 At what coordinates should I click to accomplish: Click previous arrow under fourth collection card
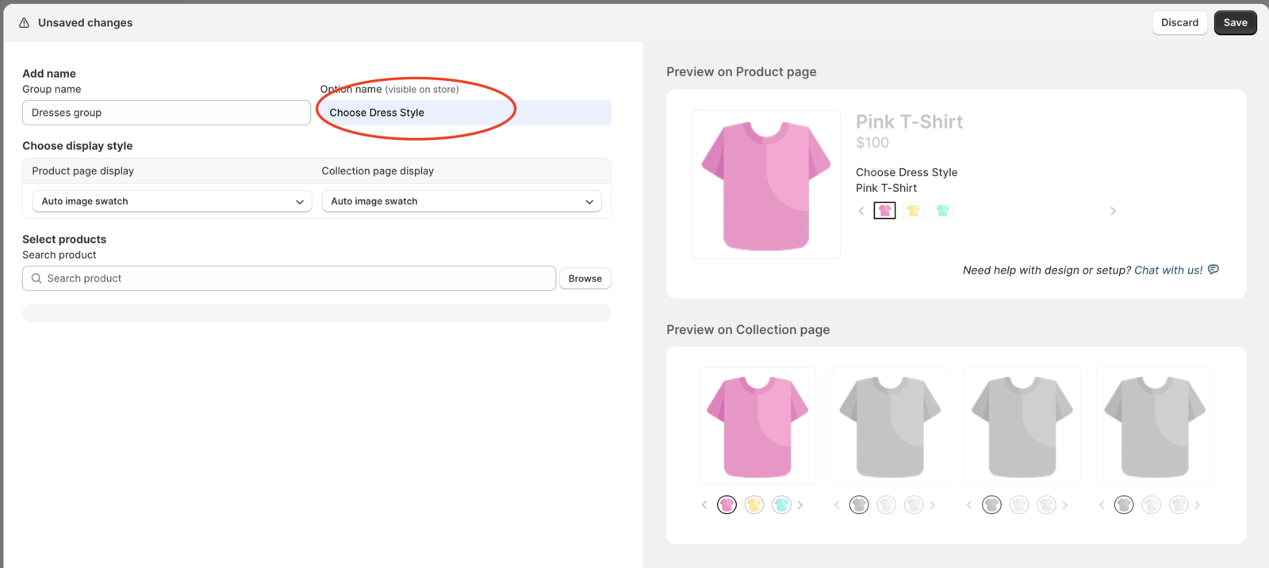point(1102,505)
